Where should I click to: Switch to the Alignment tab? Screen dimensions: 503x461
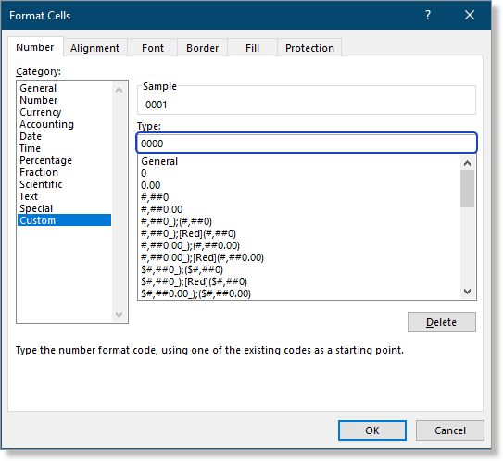pos(94,48)
